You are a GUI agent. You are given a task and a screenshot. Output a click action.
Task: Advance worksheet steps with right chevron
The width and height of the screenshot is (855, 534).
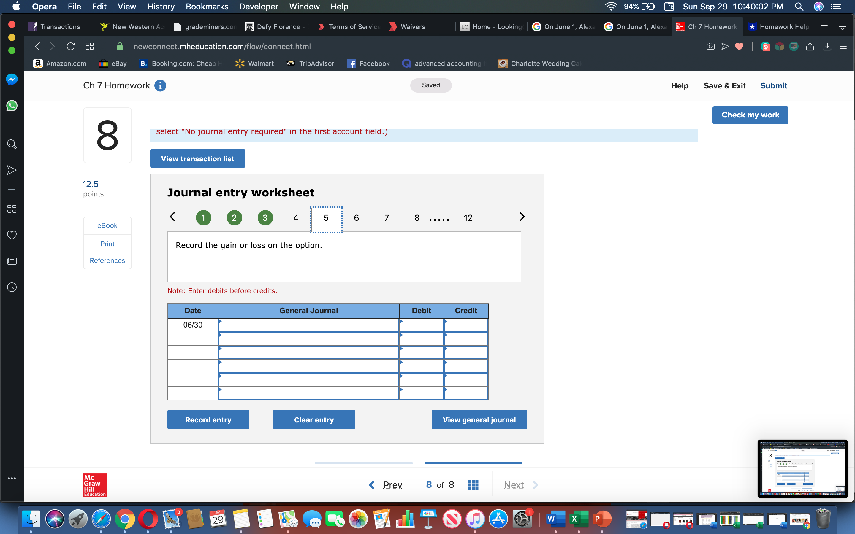pos(522,217)
